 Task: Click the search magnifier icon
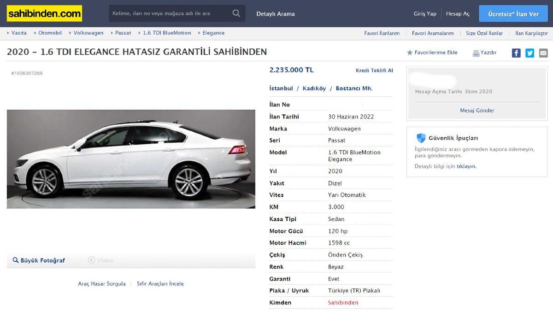pos(236,13)
